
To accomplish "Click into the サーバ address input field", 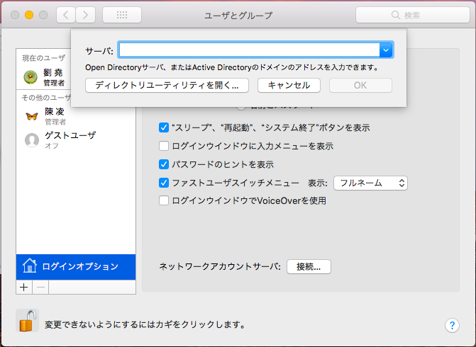I will coord(249,50).
